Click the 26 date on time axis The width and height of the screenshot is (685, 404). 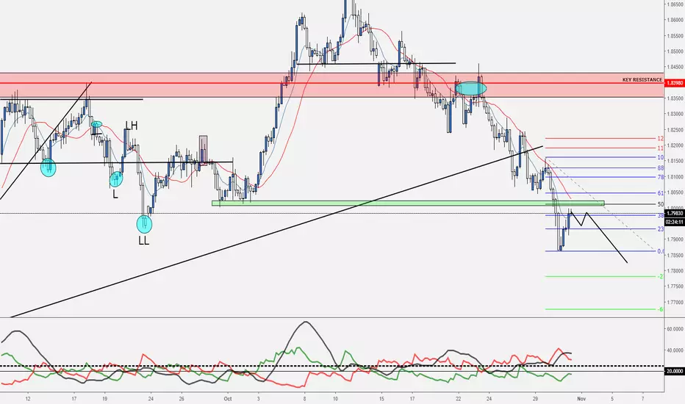click(182, 398)
